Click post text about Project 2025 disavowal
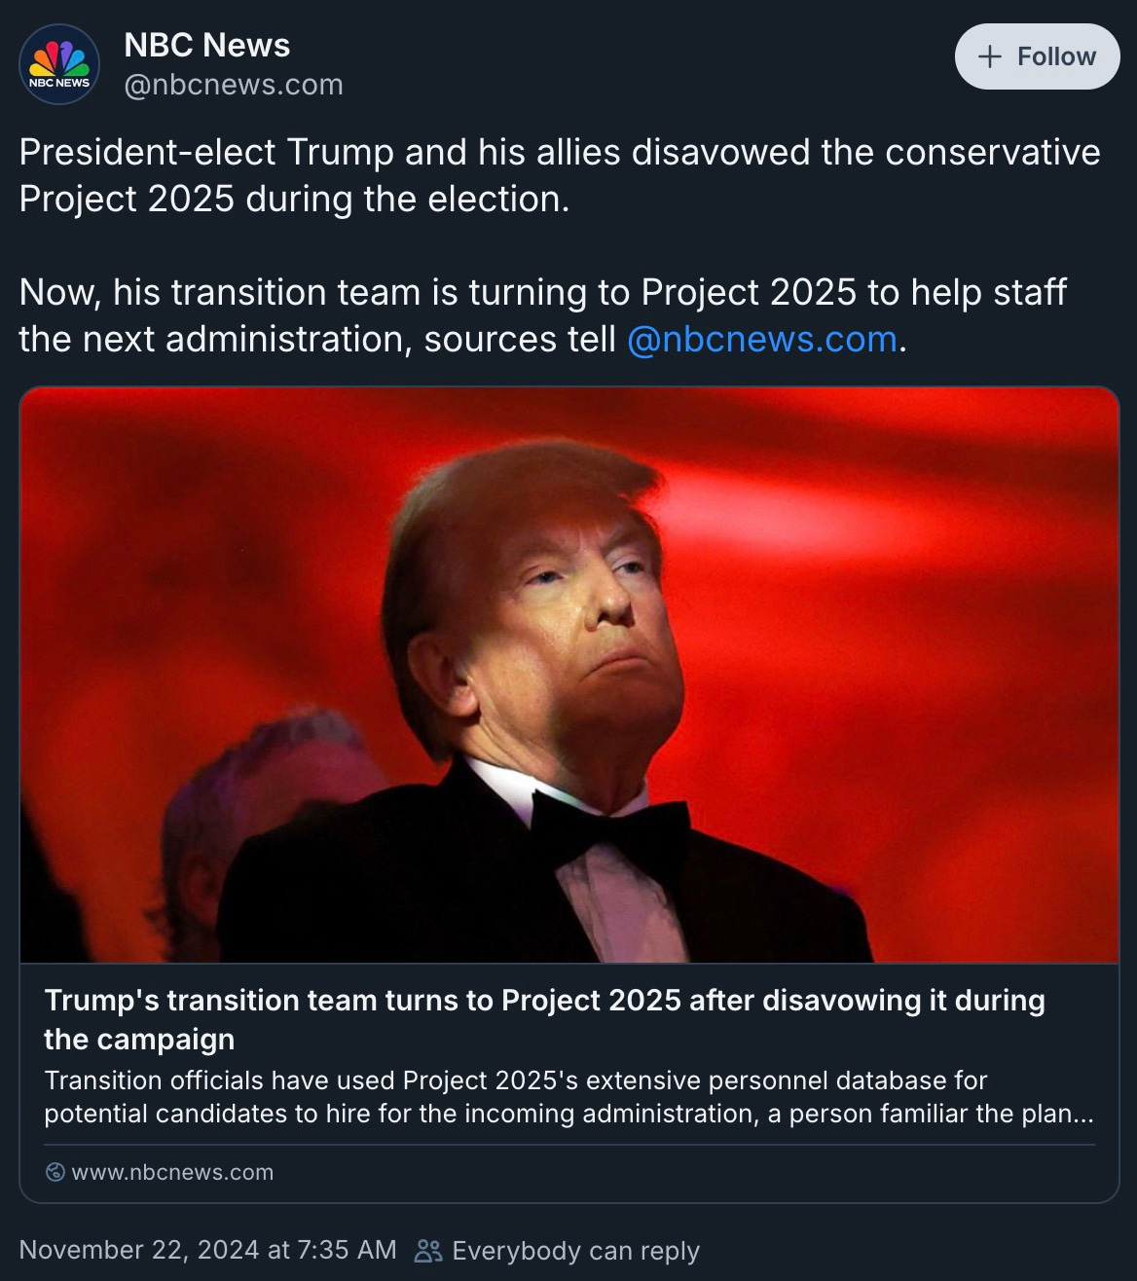The width and height of the screenshot is (1137, 1281). 560,175
